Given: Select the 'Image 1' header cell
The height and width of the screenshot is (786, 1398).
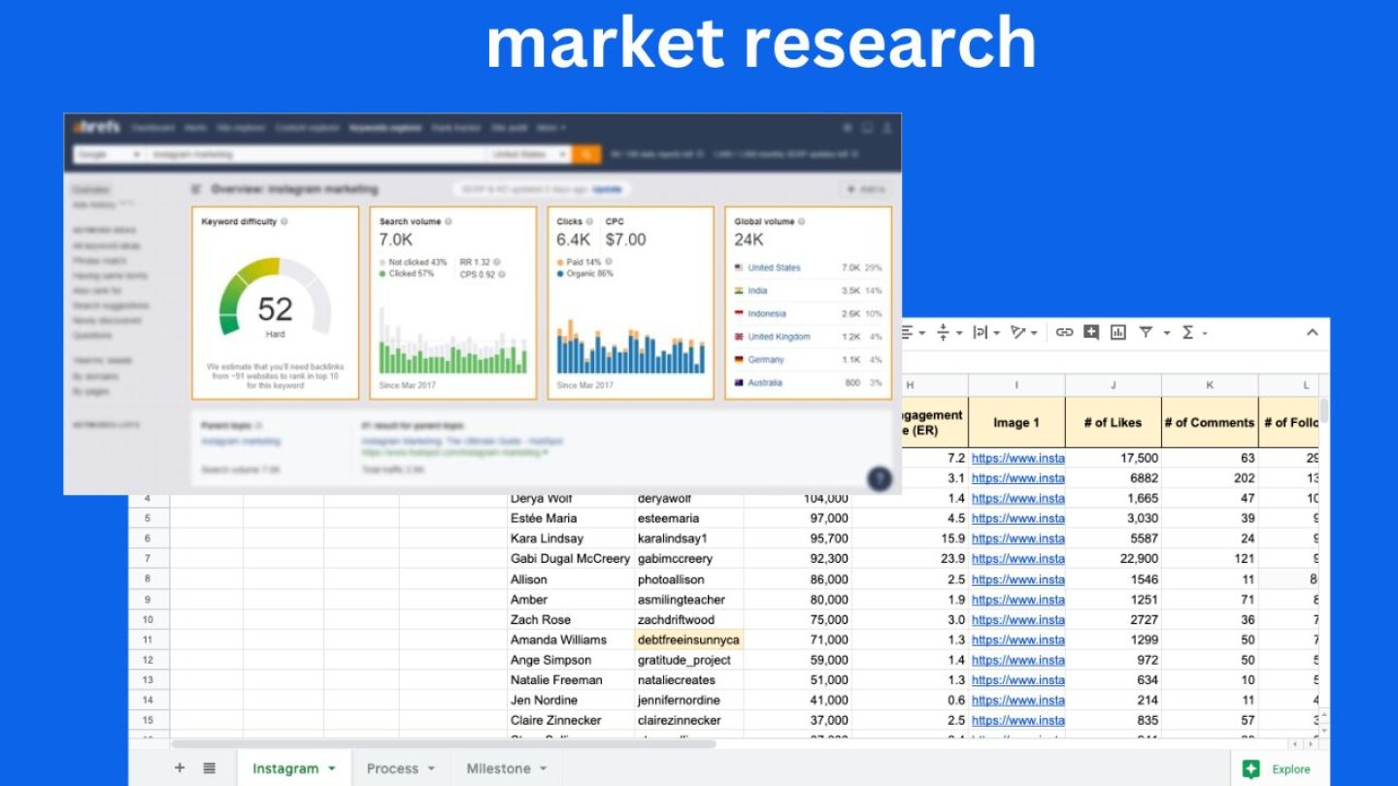Looking at the screenshot, I should coord(1016,422).
